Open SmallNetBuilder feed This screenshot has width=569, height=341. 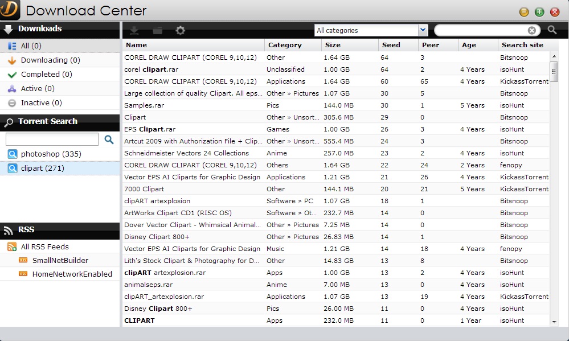pyautogui.click(x=60, y=260)
